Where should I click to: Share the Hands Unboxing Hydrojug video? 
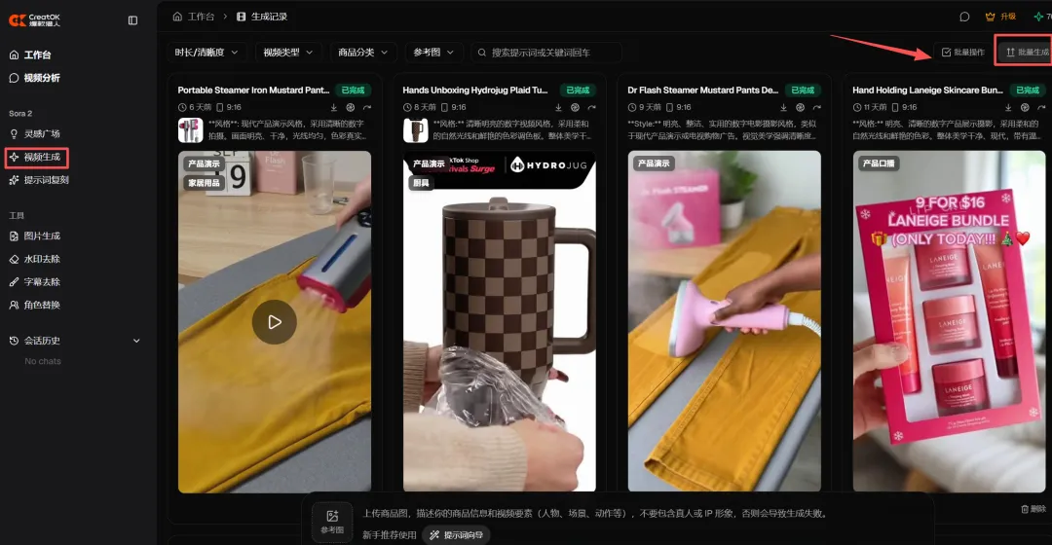pos(592,107)
